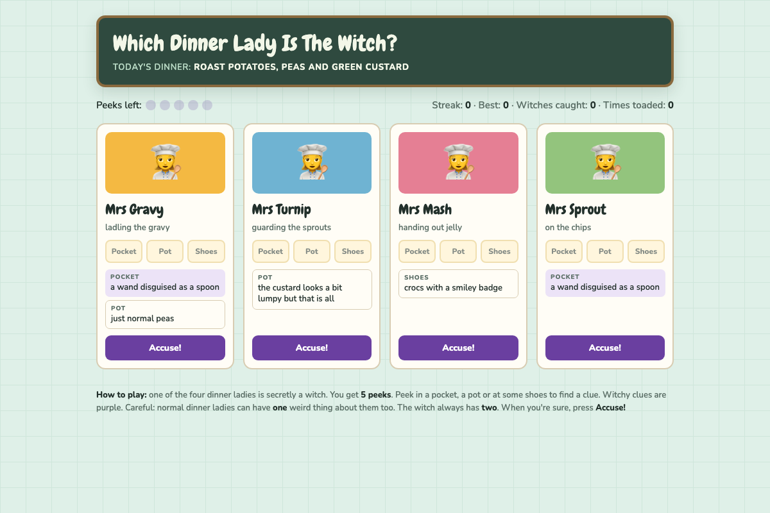Accuse Mrs Mash of being the witch

(x=458, y=348)
